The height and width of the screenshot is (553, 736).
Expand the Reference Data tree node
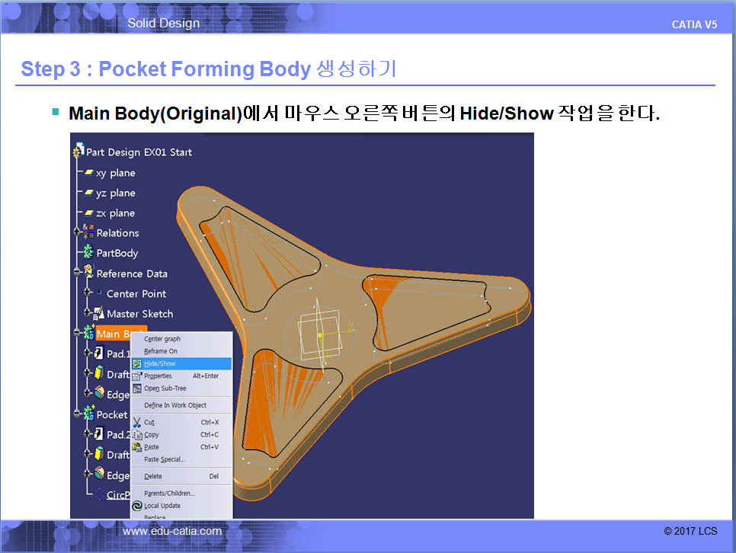(77, 273)
